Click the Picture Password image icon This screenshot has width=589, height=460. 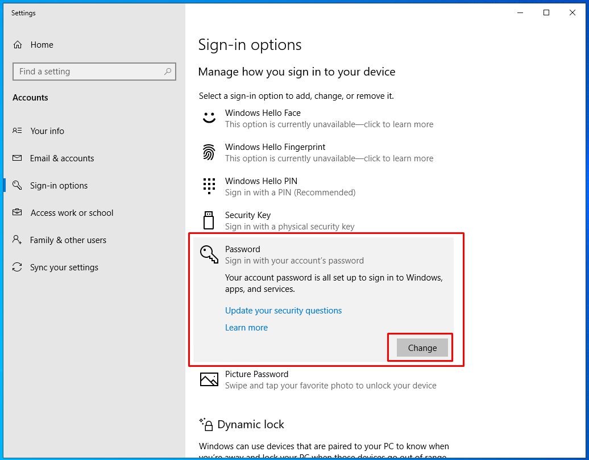(209, 379)
